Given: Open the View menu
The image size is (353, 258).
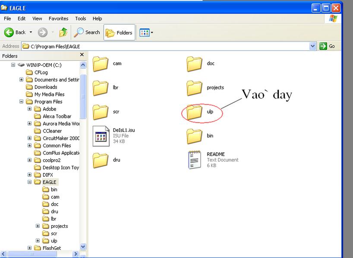Looking at the screenshot, I should (x=37, y=19).
